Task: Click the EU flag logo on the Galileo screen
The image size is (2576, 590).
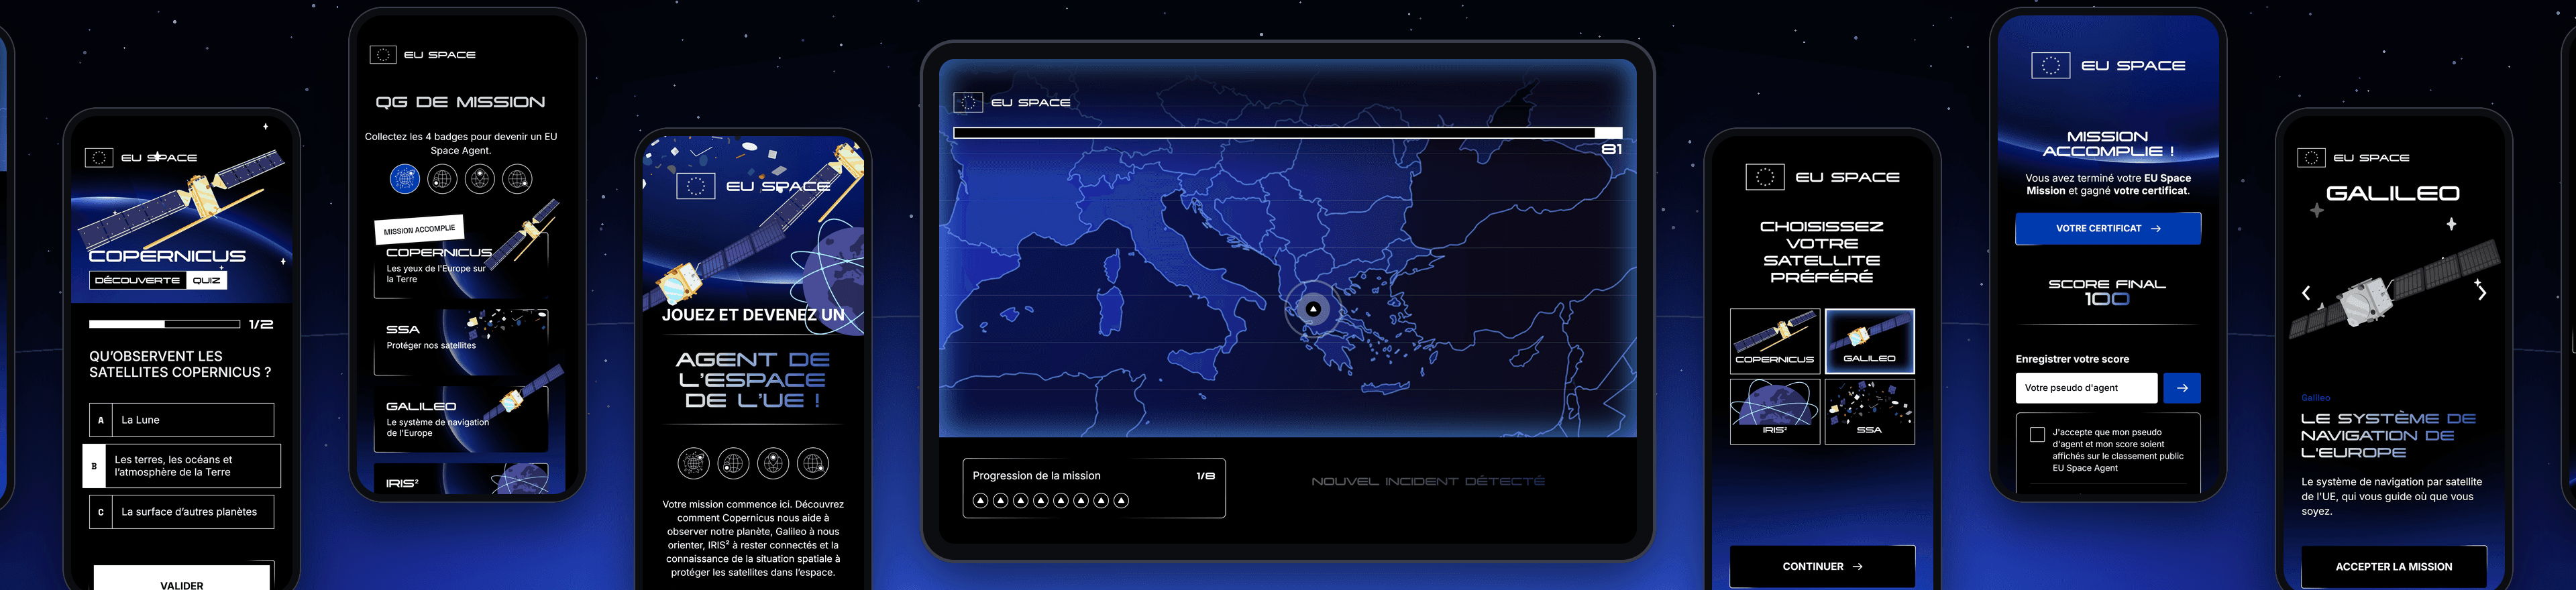Action: pos(2311,158)
